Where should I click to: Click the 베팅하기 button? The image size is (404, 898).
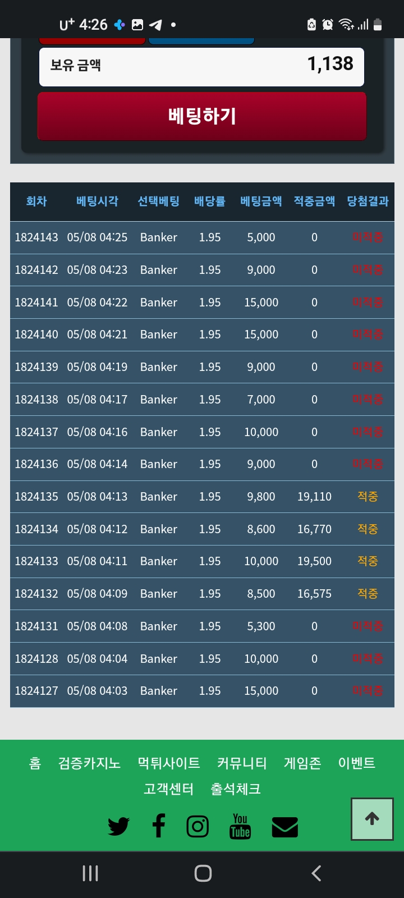pos(202,116)
